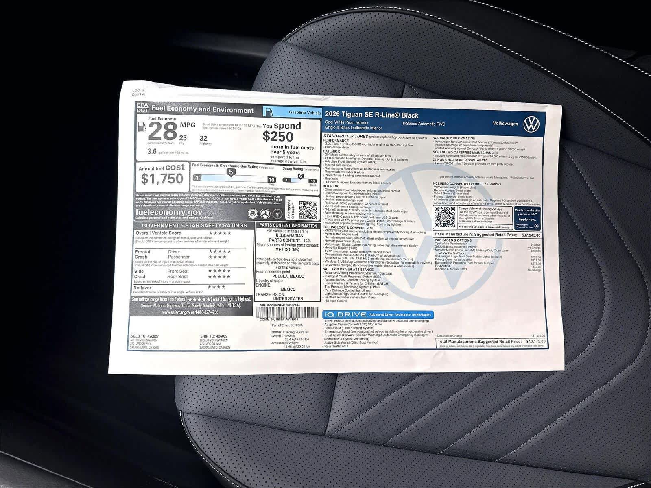Screen dimensions: 651x488
Task: Click the EPA DOT badge
Action: point(142,107)
